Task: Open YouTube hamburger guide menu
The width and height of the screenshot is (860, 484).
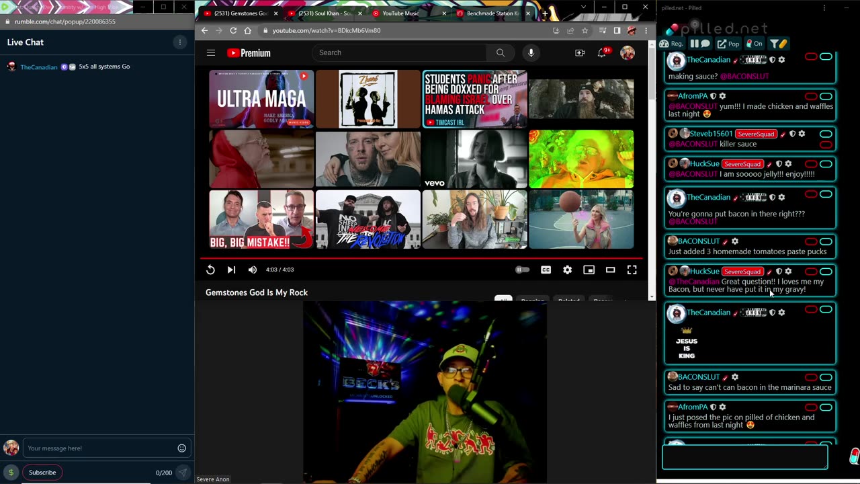Action: tap(211, 52)
